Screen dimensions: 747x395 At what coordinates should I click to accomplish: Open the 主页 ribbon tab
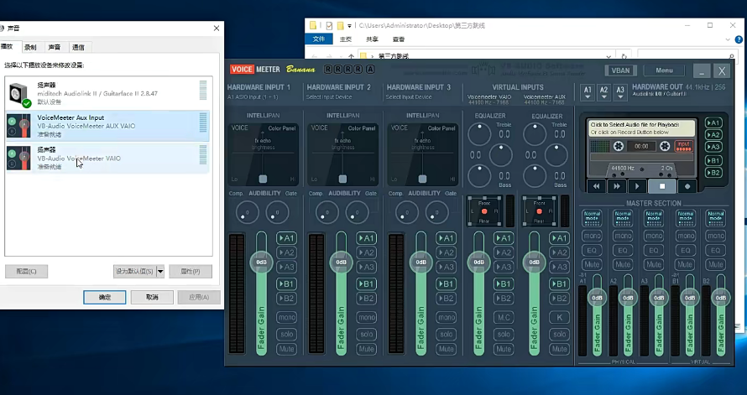pos(346,39)
